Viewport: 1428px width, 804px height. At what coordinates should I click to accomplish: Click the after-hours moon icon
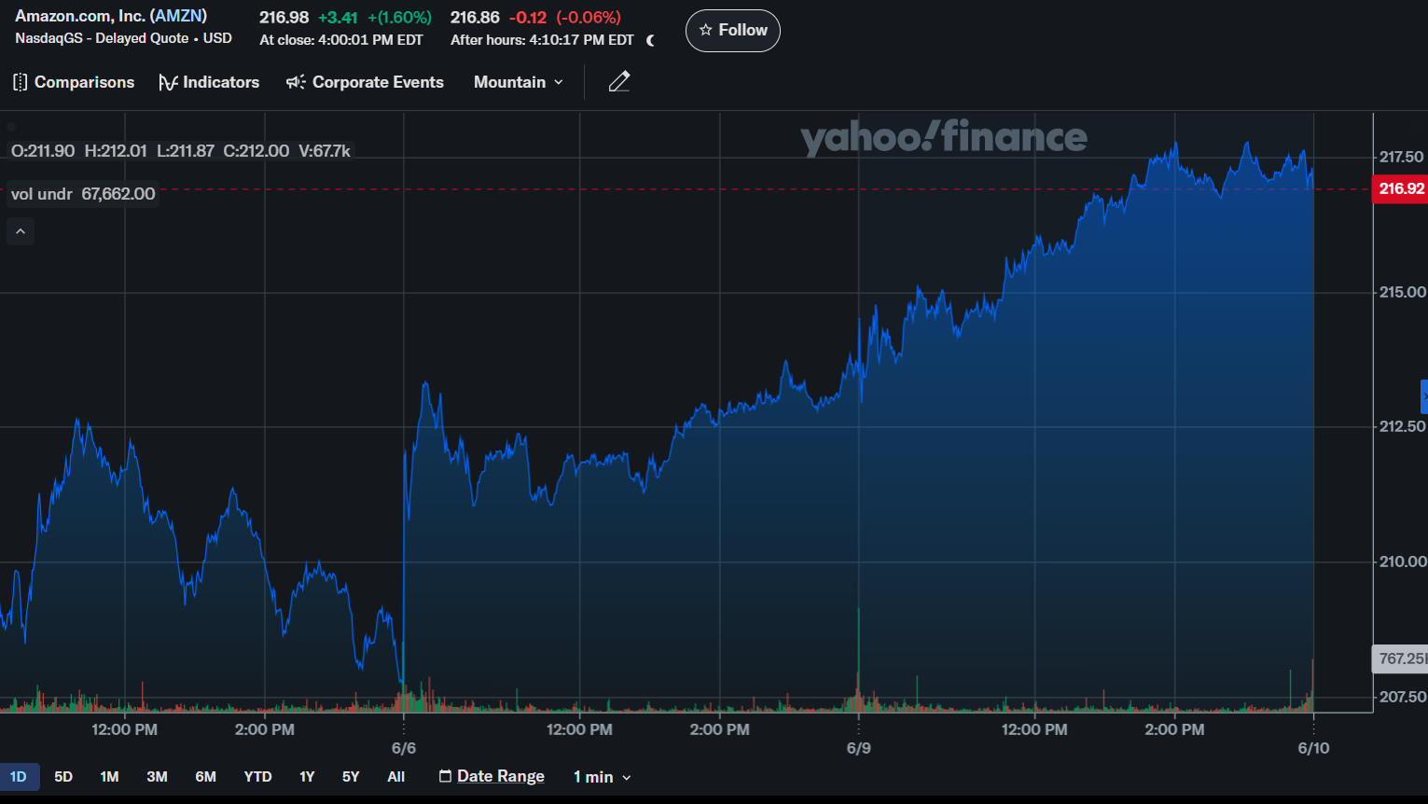click(650, 40)
